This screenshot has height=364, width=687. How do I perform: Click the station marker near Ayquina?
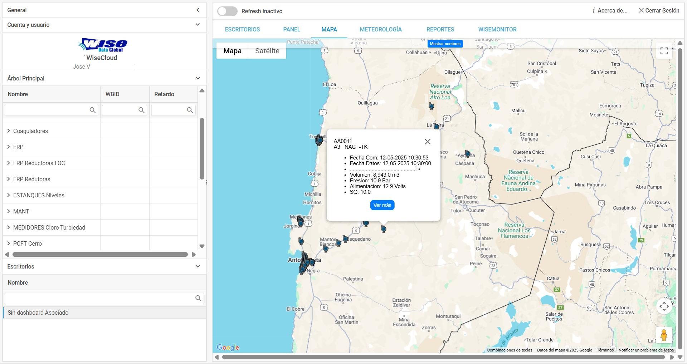click(x=468, y=154)
